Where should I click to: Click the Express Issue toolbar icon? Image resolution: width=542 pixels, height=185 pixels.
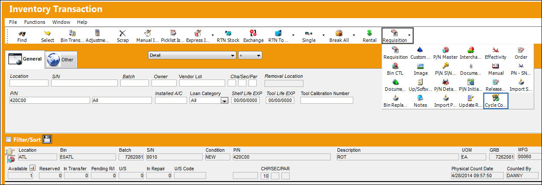click(198, 33)
